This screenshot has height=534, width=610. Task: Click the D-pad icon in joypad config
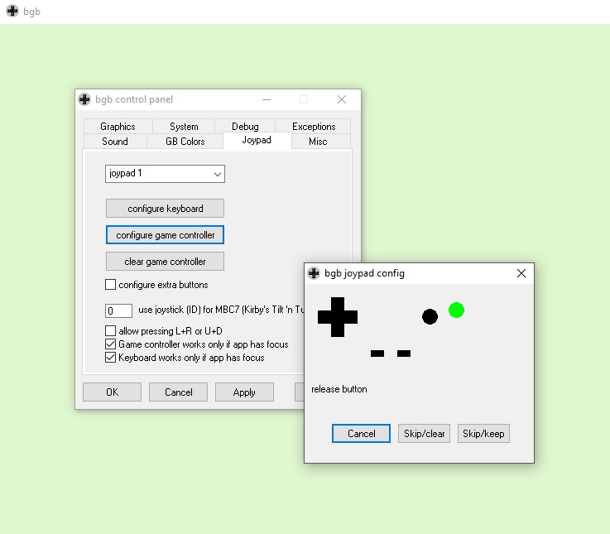coord(338,316)
